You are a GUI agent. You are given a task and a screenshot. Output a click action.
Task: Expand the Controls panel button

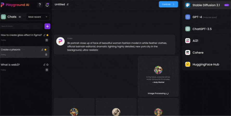click(168, 4)
